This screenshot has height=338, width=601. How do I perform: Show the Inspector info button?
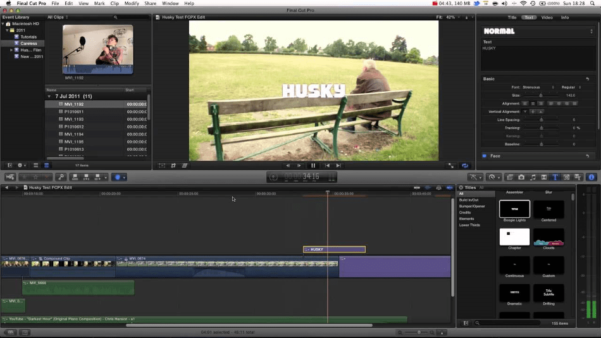[x=592, y=177]
